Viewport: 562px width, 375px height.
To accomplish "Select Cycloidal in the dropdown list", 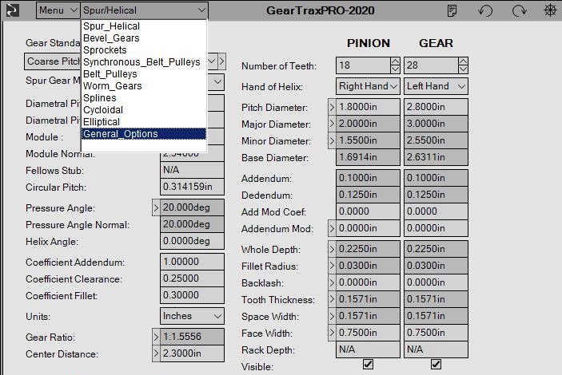I will (144, 110).
